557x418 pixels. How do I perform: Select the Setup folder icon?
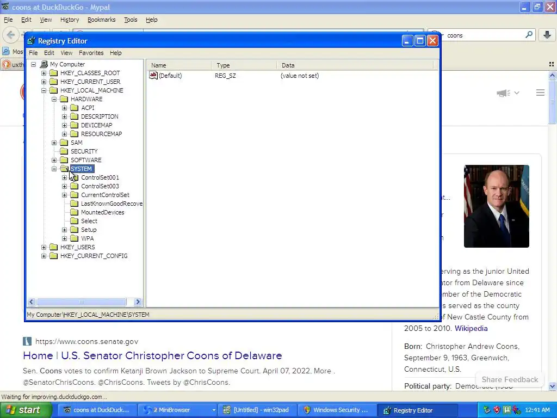click(74, 230)
